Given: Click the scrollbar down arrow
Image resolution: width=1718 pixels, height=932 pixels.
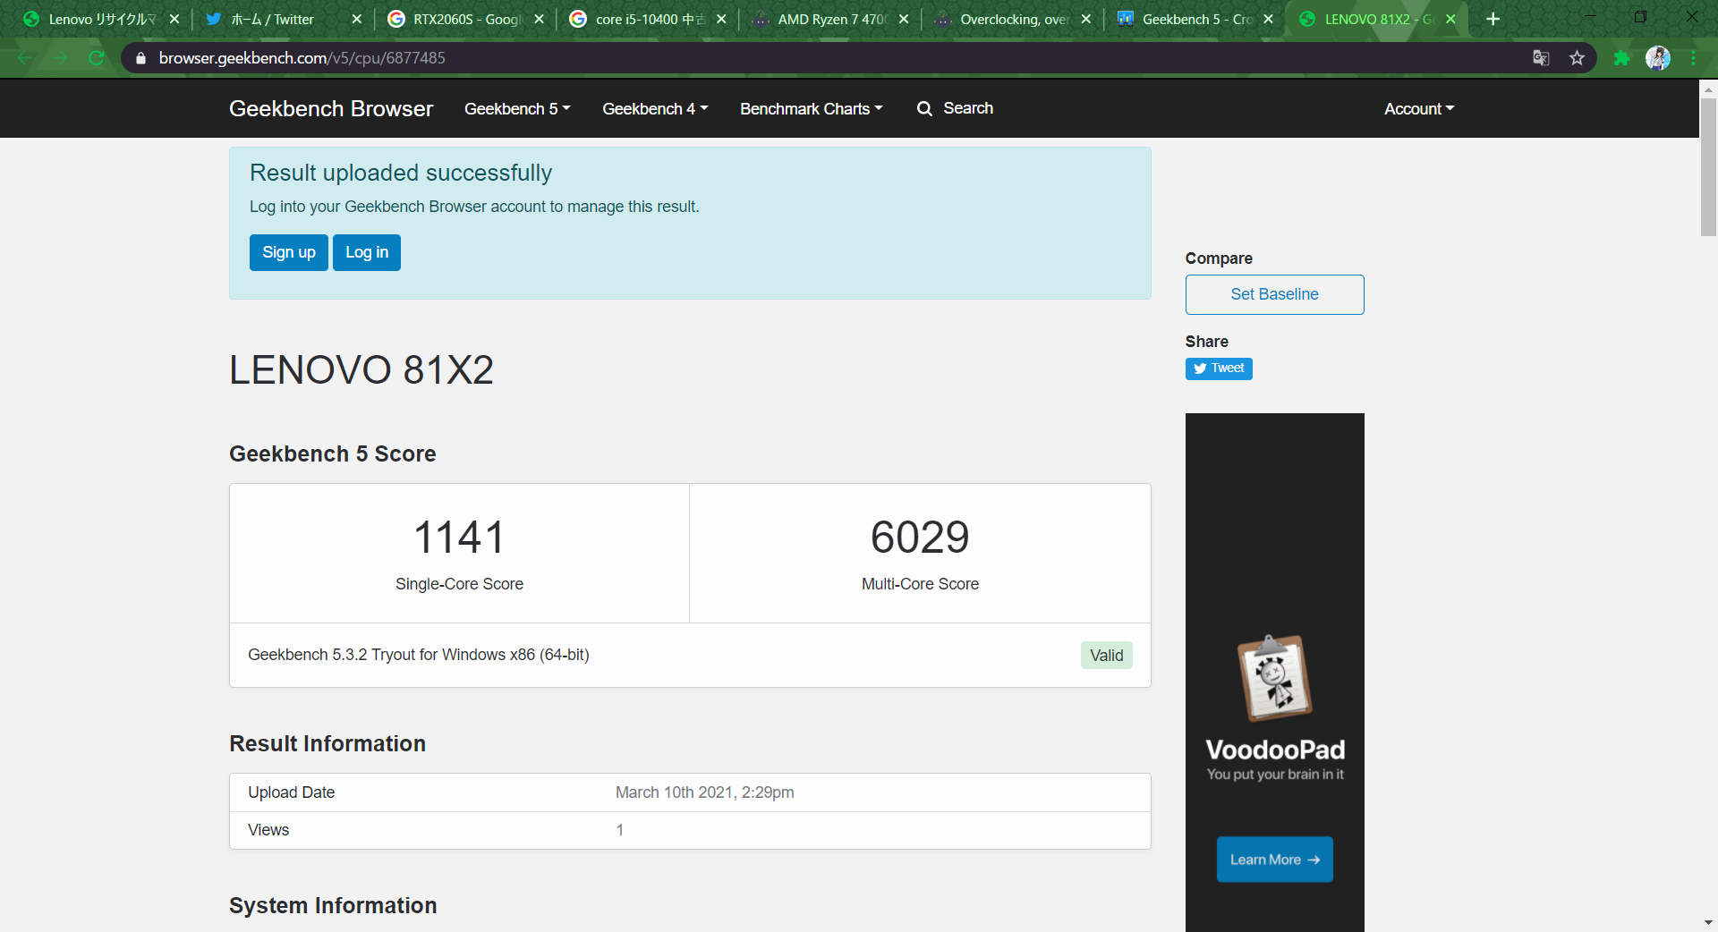Looking at the screenshot, I should click(x=1708, y=922).
